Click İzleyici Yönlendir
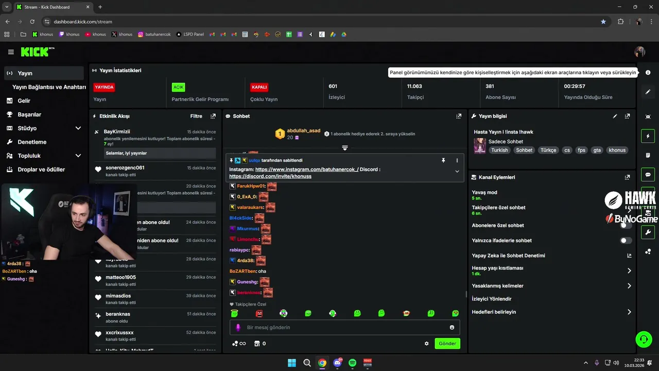This screenshot has height=371, width=659. point(492,299)
